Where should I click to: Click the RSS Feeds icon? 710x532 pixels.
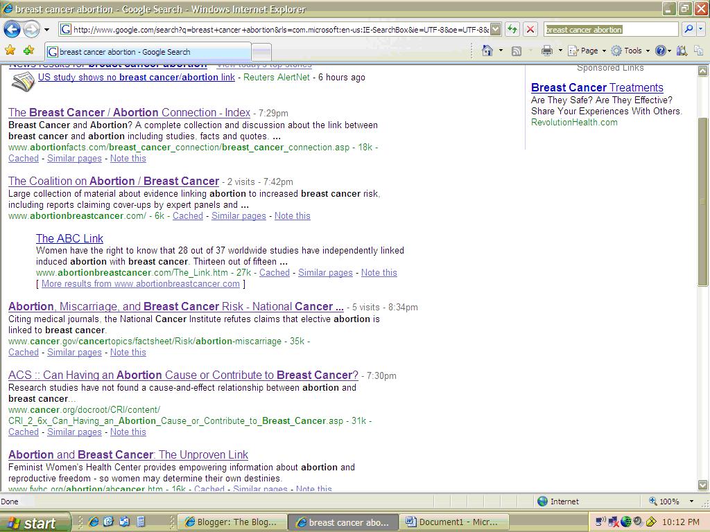pyautogui.click(x=516, y=51)
